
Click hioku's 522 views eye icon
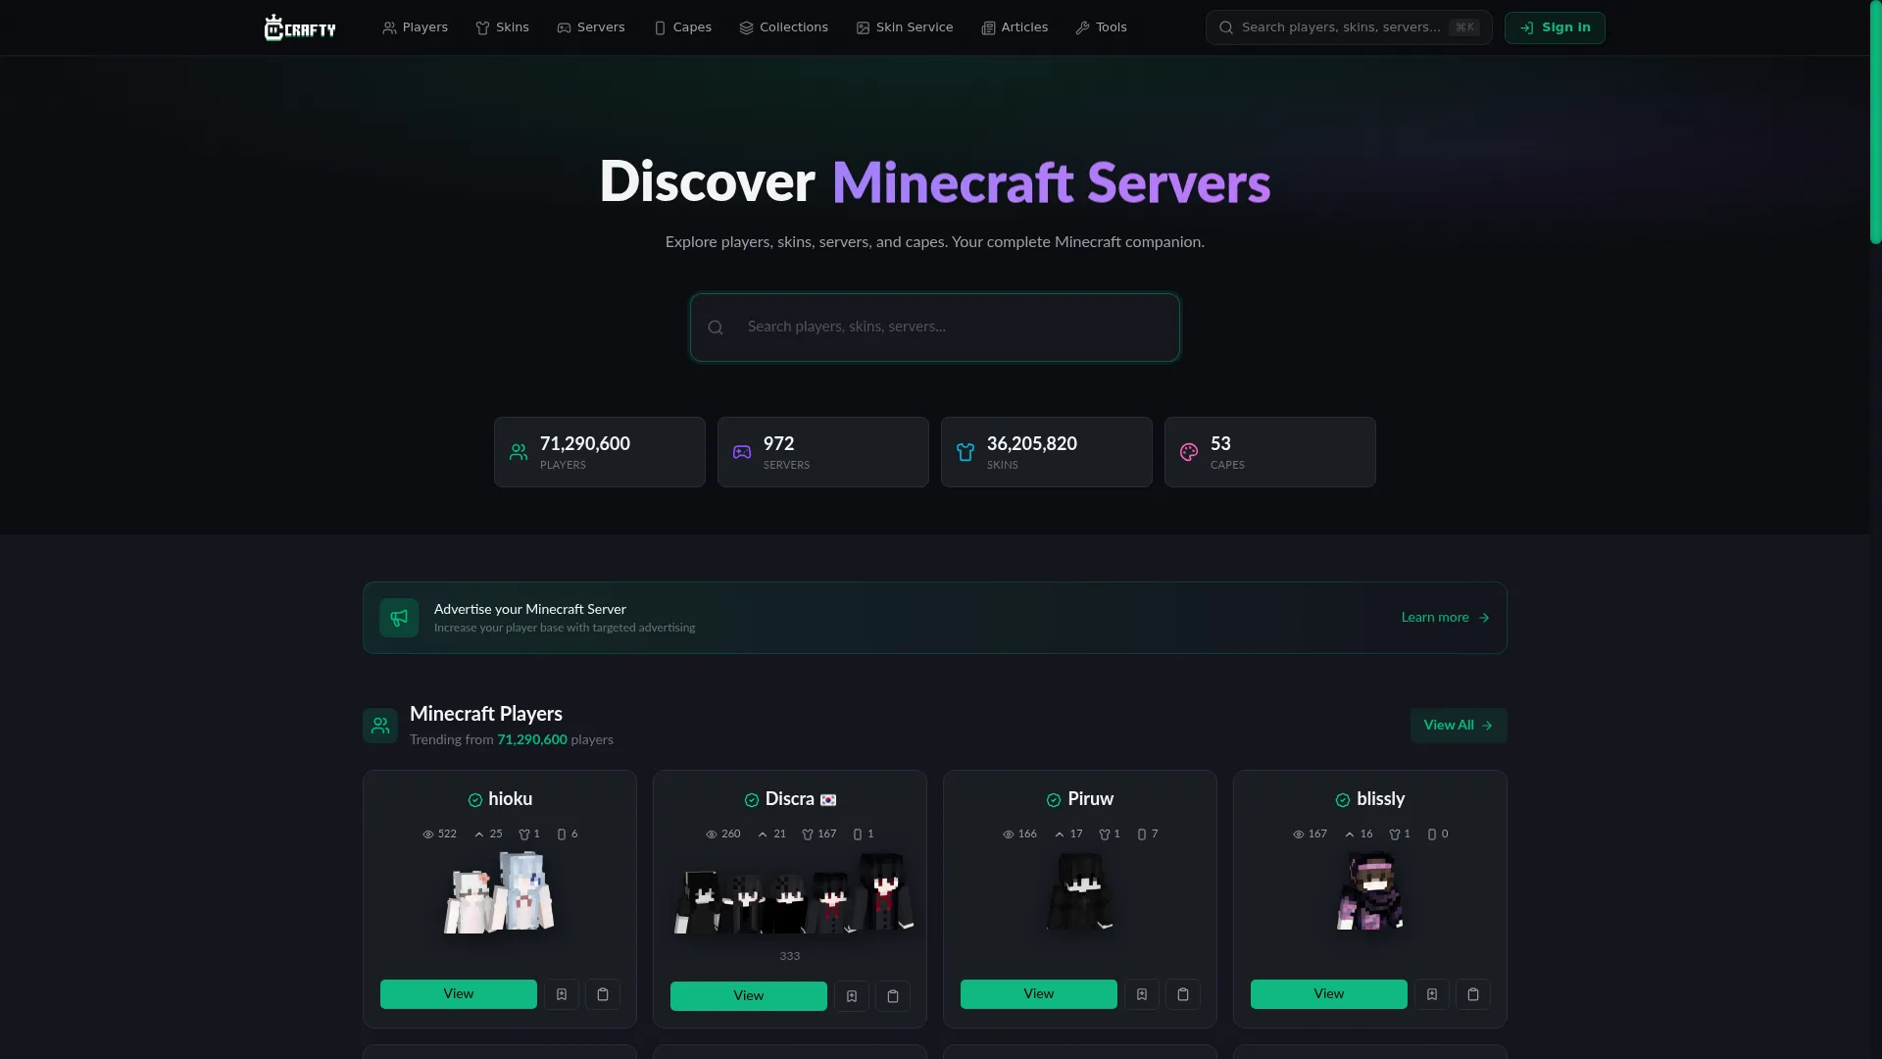click(427, 834)
